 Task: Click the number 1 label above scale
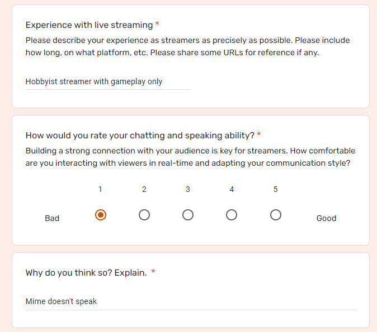(100, 189)
